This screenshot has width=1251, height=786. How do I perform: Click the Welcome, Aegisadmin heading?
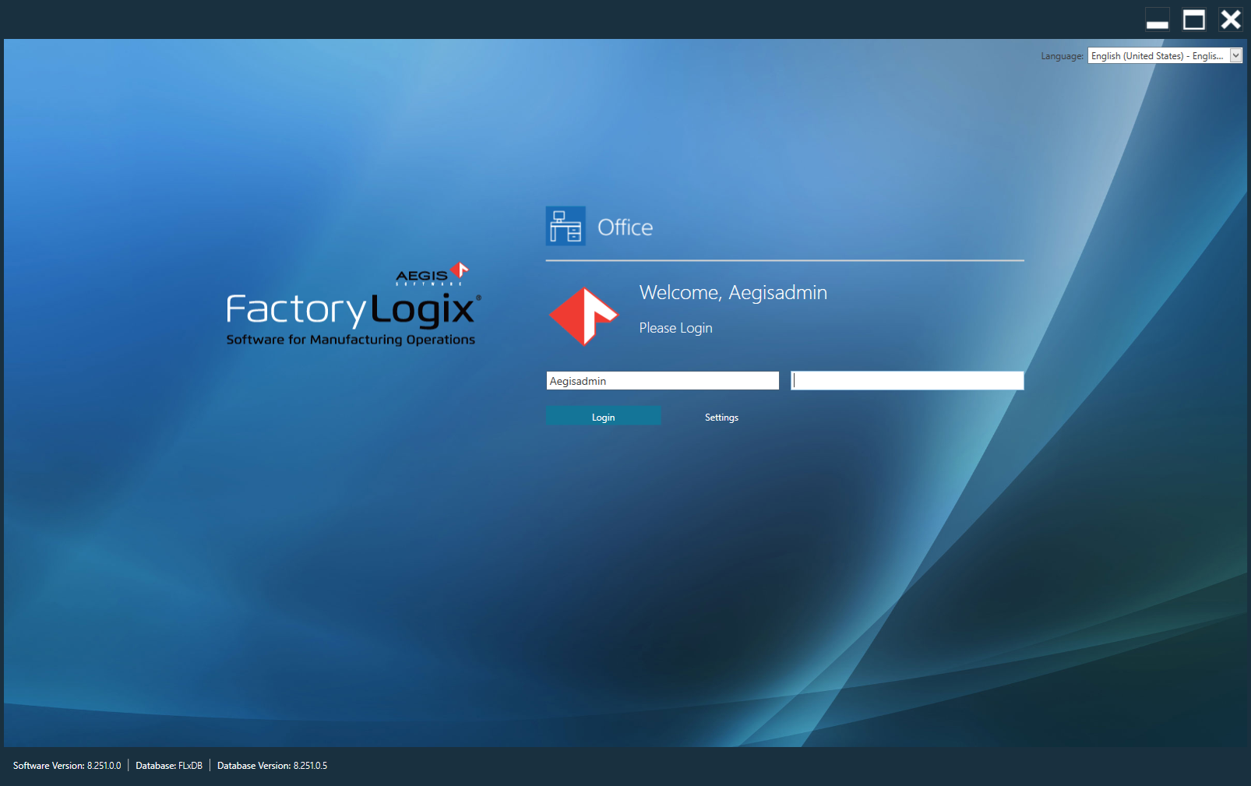click(732, 292)
